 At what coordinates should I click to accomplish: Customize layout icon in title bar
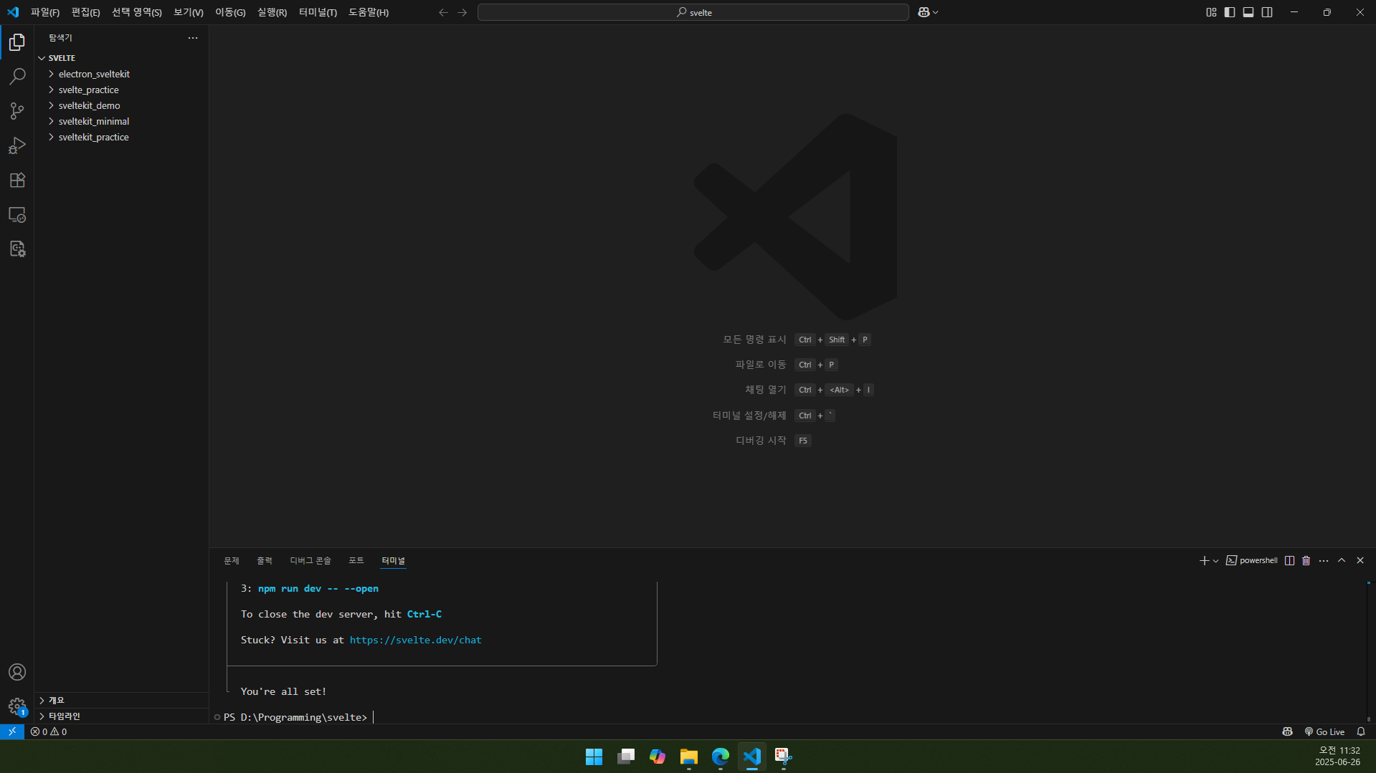click(1211, 12)
